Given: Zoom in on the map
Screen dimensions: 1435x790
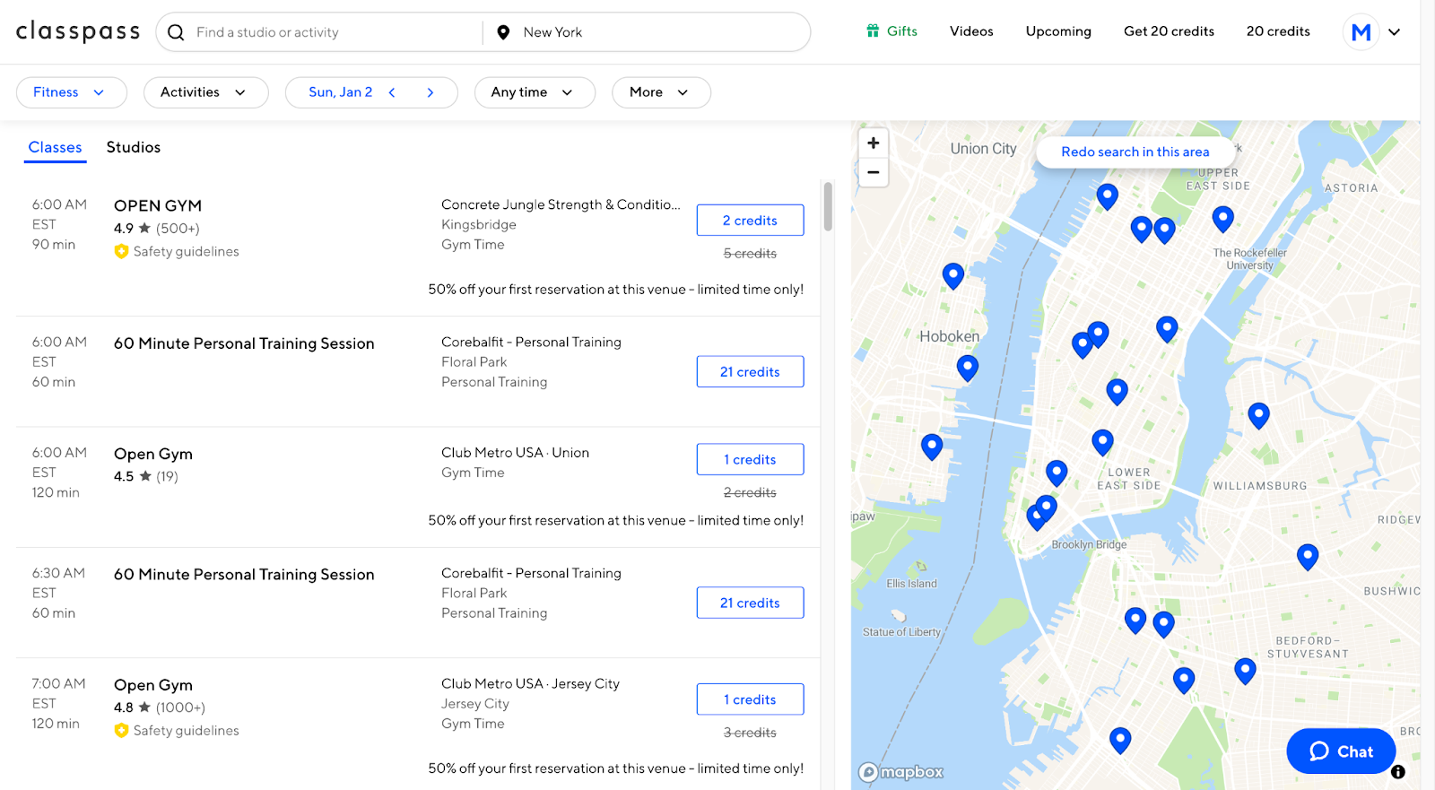Looking at the screenshot, I should click(x=874, y=143).
